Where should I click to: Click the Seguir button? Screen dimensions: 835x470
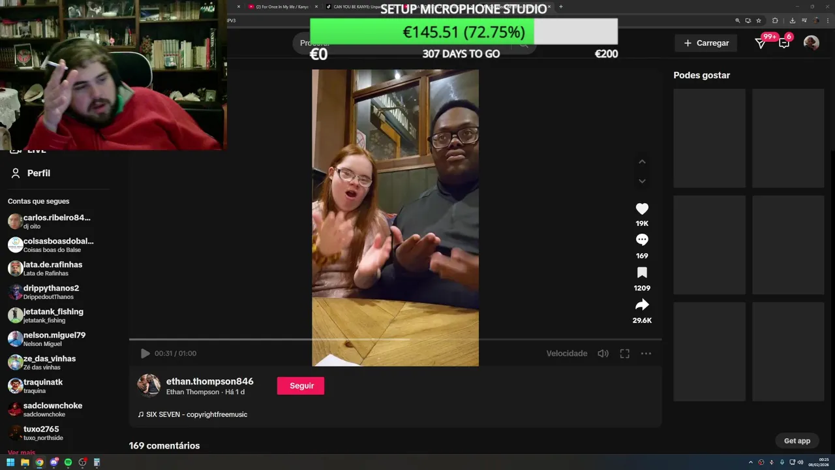[x=301, y=386]
